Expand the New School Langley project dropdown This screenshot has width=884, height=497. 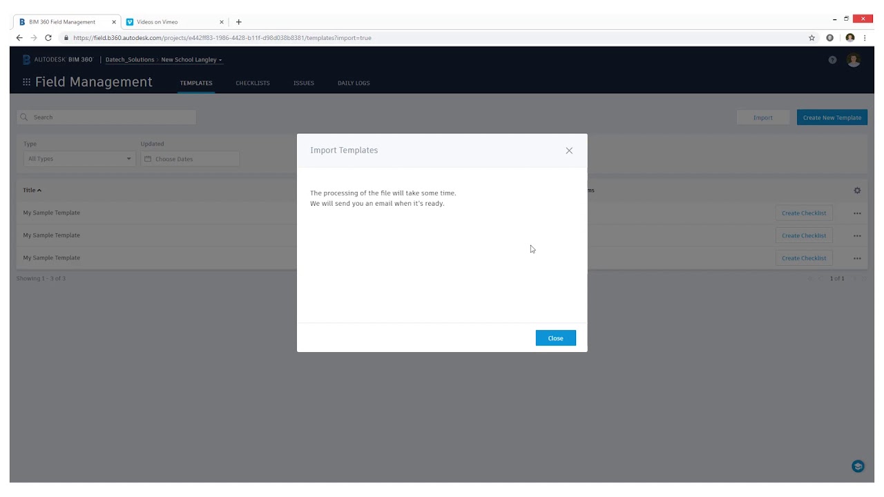click(x=191, y=60)
